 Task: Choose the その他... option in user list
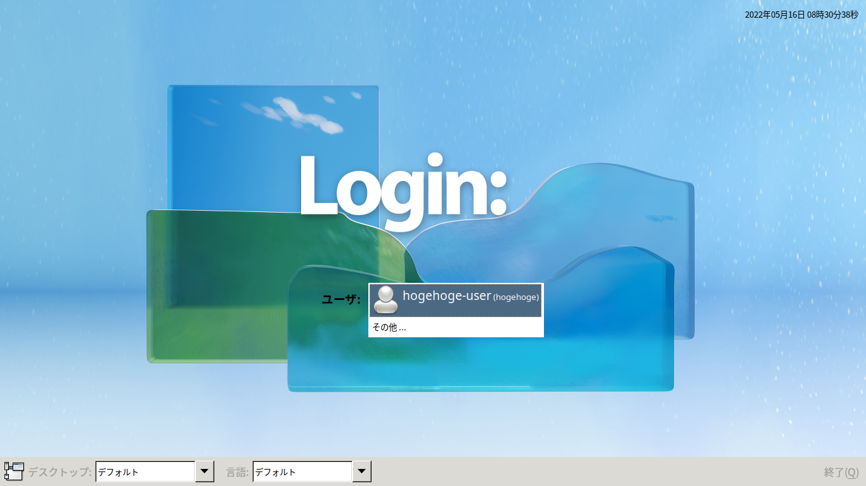(x=456, y=327)
